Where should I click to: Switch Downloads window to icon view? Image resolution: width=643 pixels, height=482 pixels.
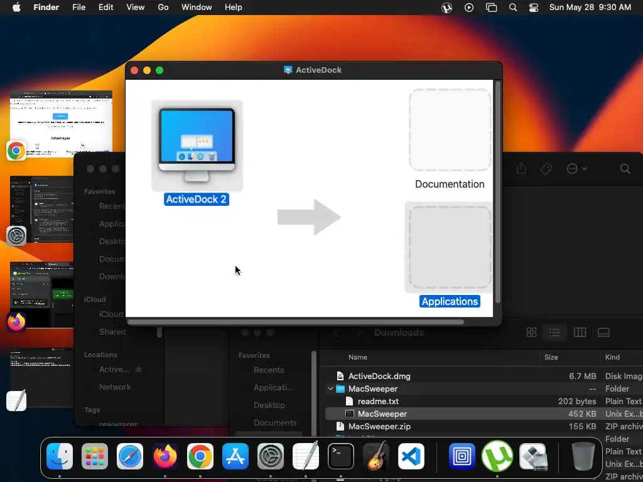coord(531,333)
